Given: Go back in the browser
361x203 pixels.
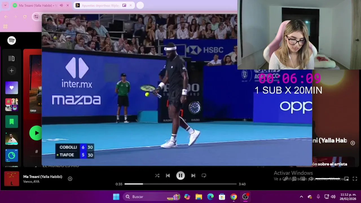Looking at the screenshot, I should click(x=6, y=17).
